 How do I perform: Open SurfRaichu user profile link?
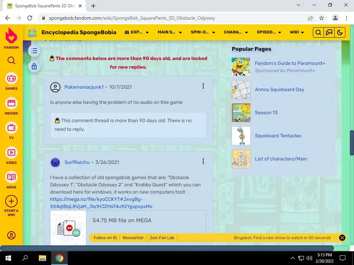[77, 162]
